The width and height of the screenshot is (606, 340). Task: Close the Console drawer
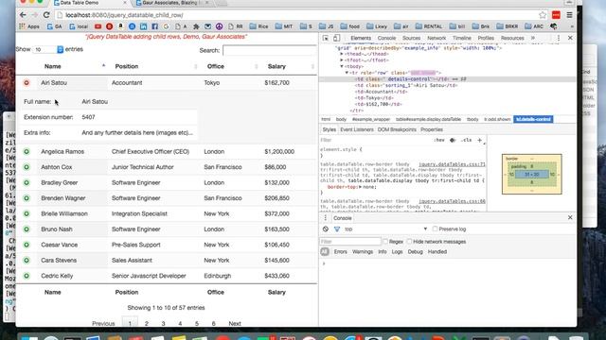(x=570, y=218)
